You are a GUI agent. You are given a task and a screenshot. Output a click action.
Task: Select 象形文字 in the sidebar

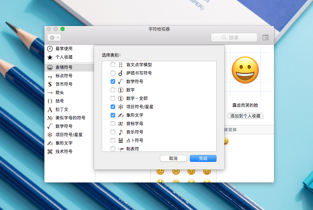tap(70, 143)
